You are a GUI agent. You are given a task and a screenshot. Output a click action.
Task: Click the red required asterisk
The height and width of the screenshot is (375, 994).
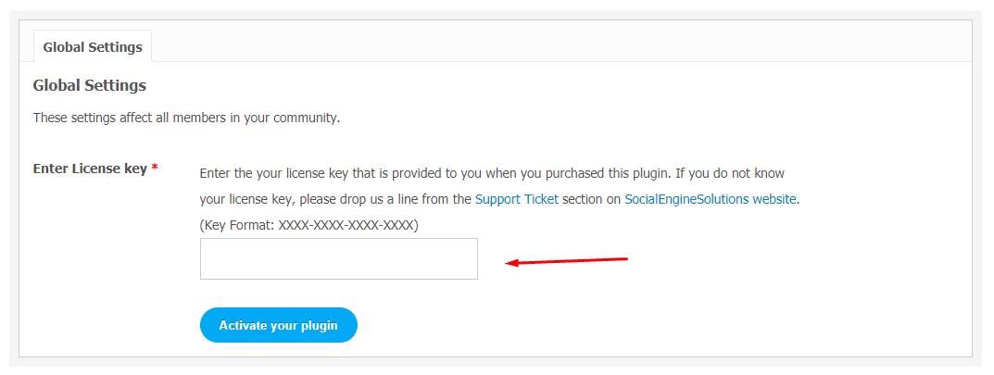[x=155, y=168]
